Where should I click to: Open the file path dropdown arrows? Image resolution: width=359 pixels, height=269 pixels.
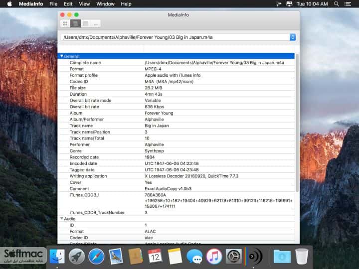[x=292, y=37]
